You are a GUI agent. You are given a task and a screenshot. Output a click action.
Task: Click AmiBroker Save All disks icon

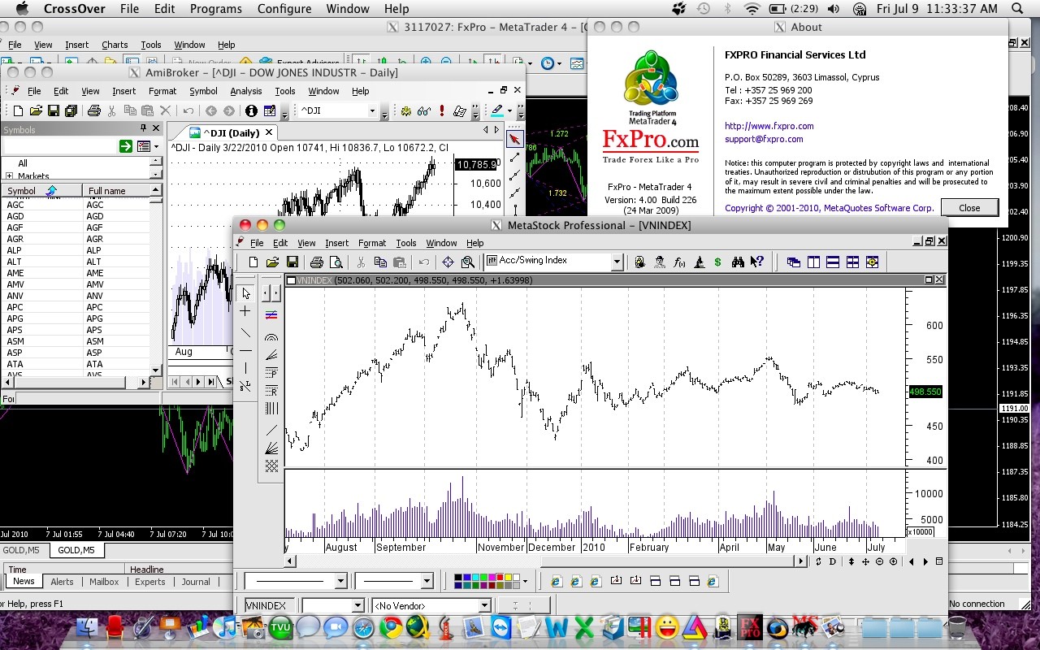coord(71,111)
